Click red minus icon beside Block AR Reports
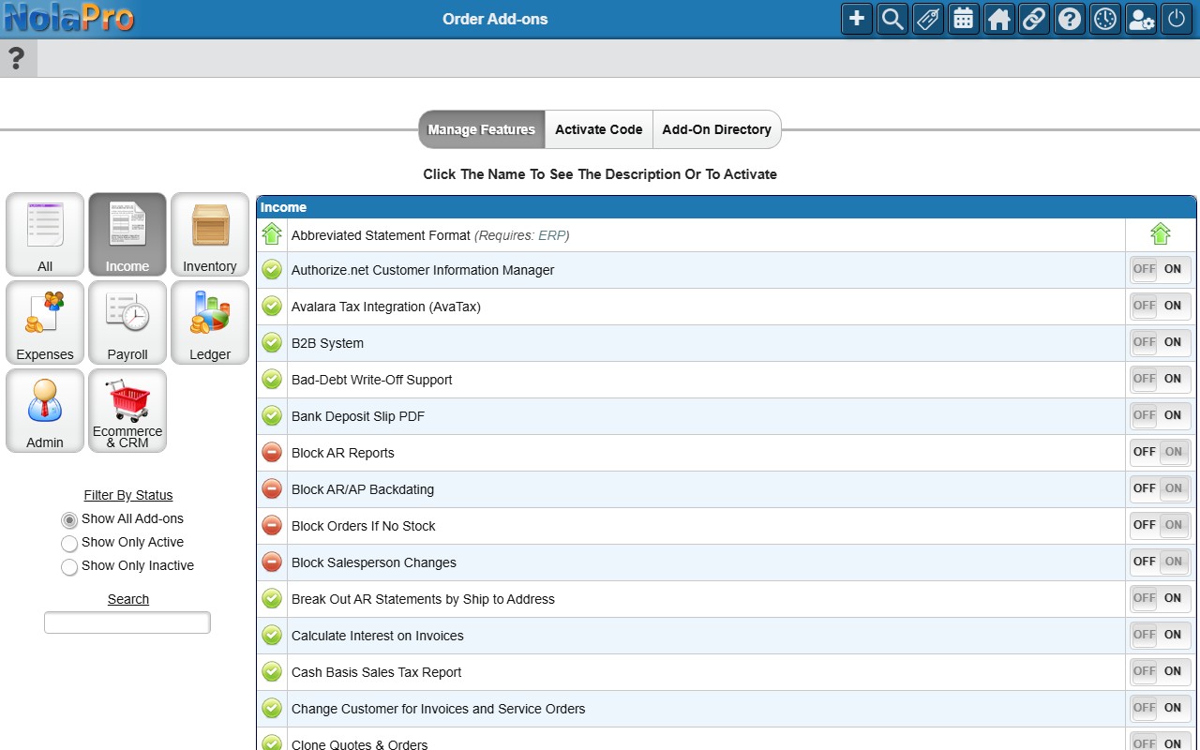This screenshot has width=1200, height=750. [x=272, y=453]
